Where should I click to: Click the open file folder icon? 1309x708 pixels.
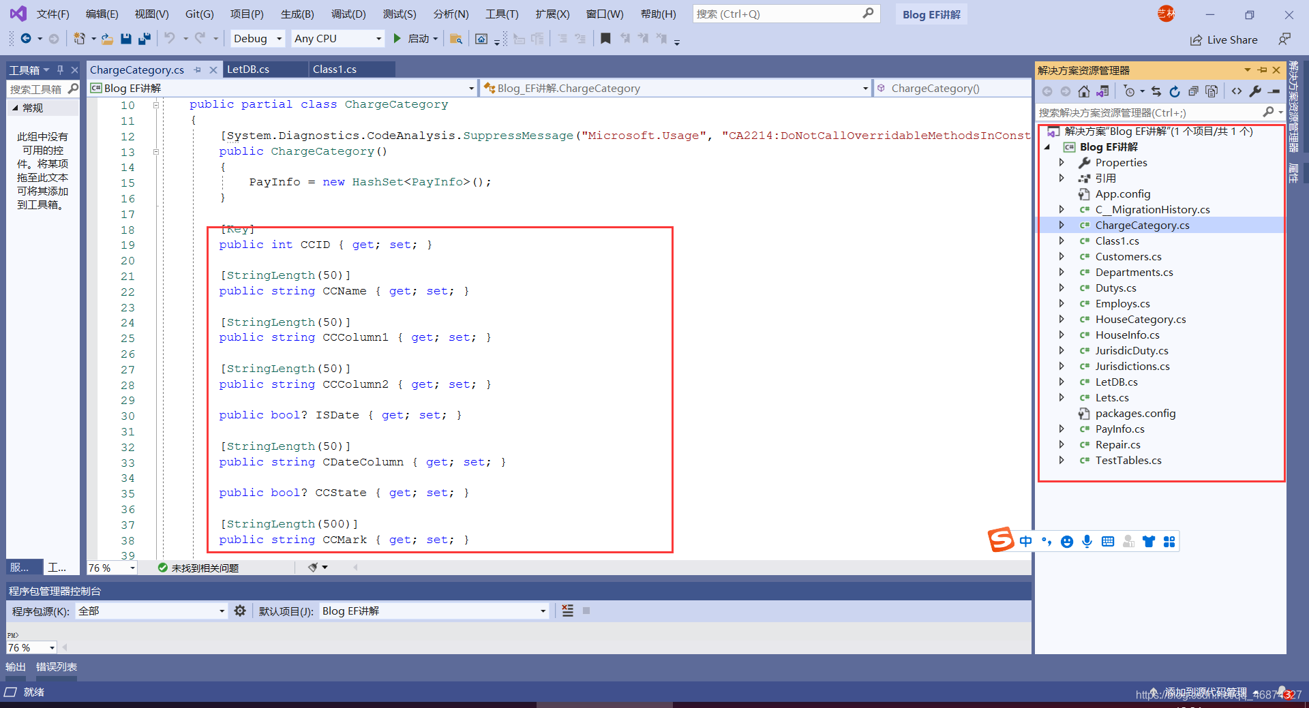pos(108,39)
